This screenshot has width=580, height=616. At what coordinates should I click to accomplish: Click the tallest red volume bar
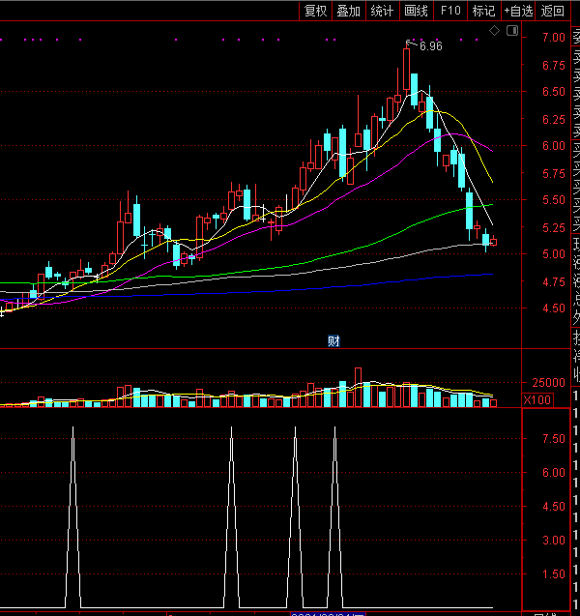coord(358,388)
